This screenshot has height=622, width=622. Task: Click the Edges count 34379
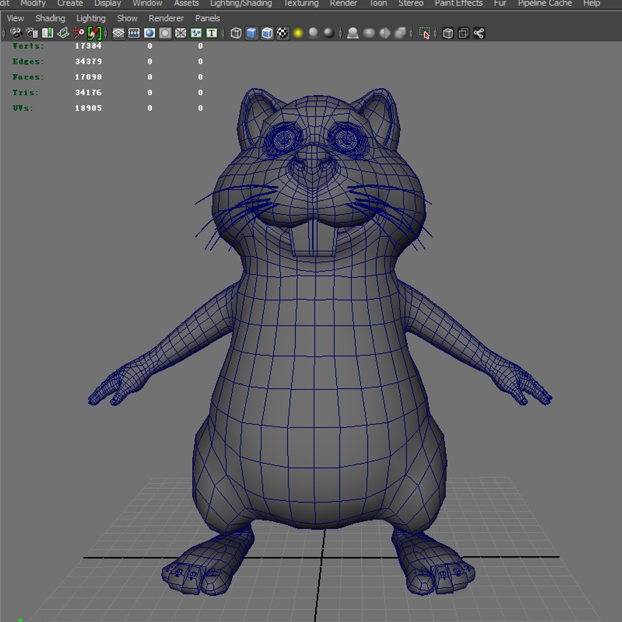point(88,61)
